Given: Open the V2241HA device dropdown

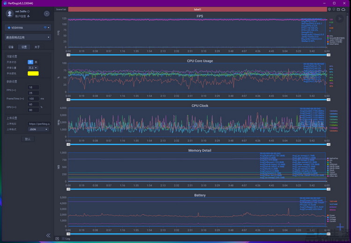Looking at the screenshot, I should tap(28, 28).
